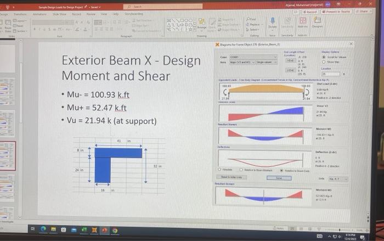The width and height of the screenshot is (384, 241).
Task: Expand the Layout dropdown
Action: coord(20,21)
